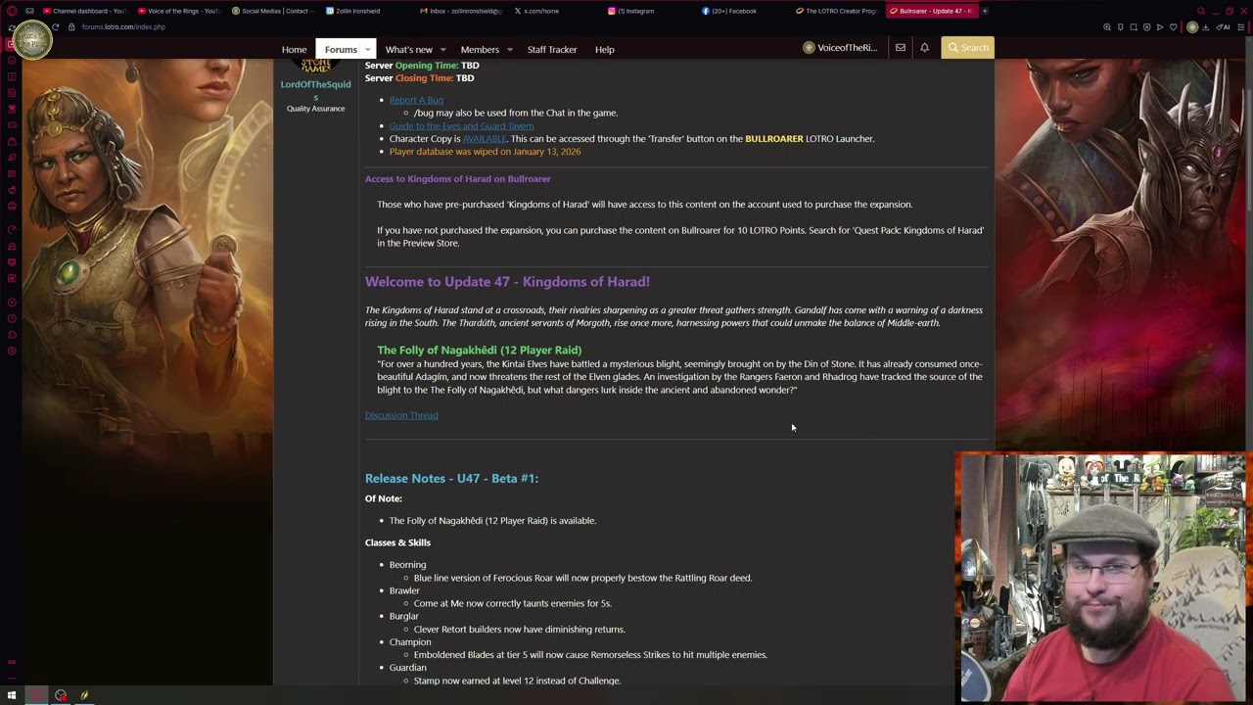The width and height of the screenshot is (1253, 705).
Task: Open the browser tab search magnifier
Action: click(x=1201, y=11)
